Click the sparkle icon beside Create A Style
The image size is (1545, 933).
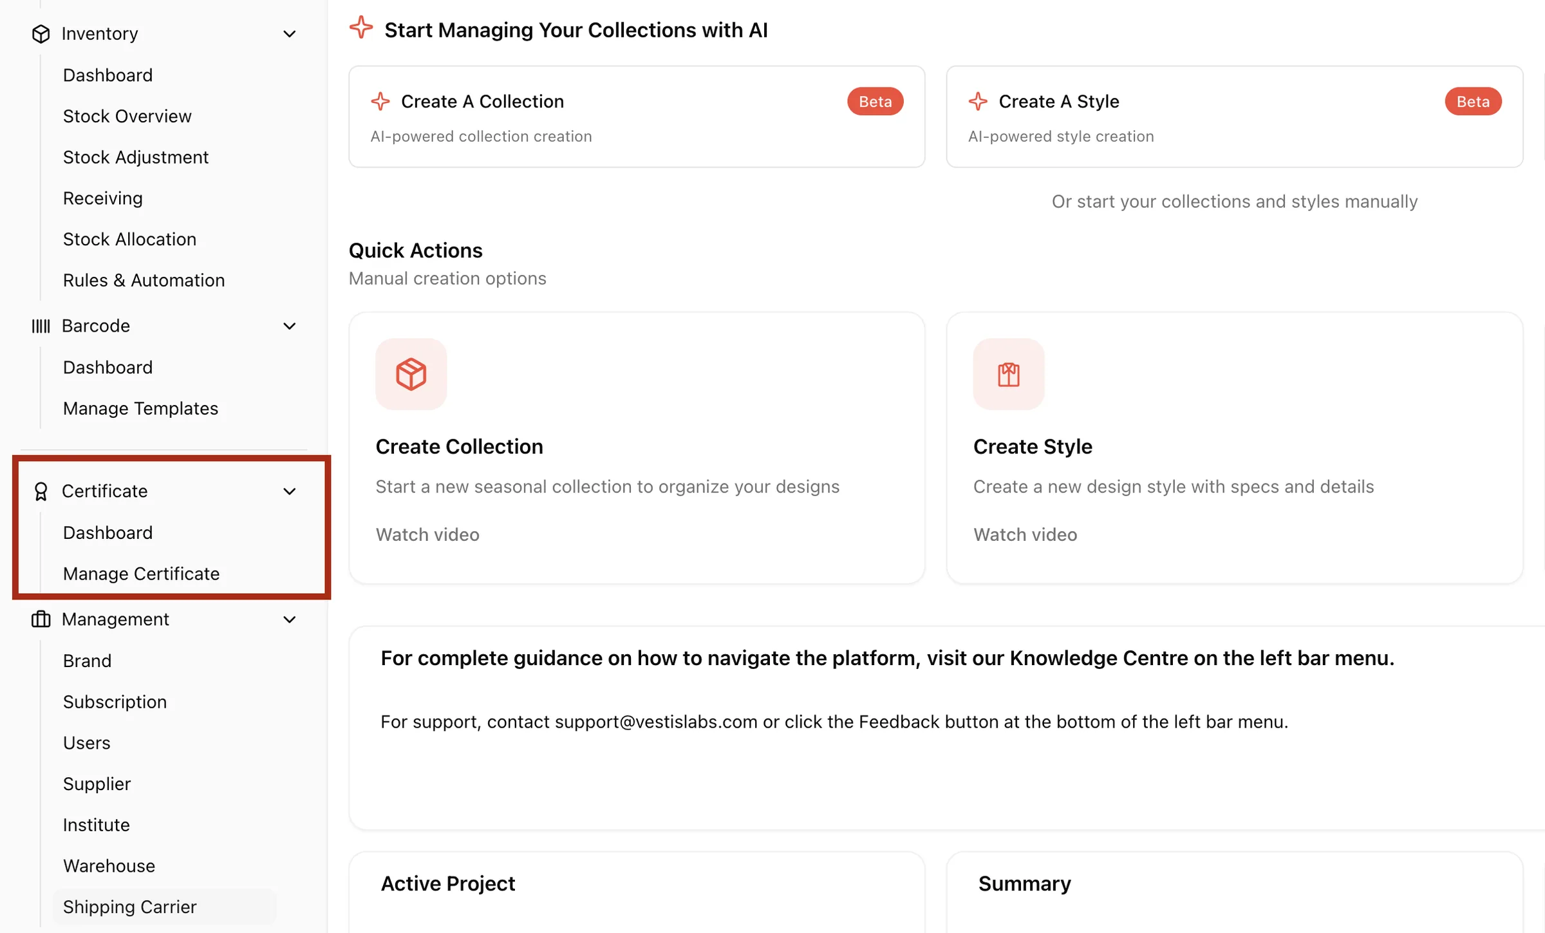point(978,101)
